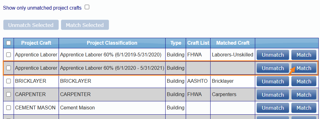Check the Apprentice Laborer 6/1/2019-5/31/2020 row checkbox

click(9, 55)
